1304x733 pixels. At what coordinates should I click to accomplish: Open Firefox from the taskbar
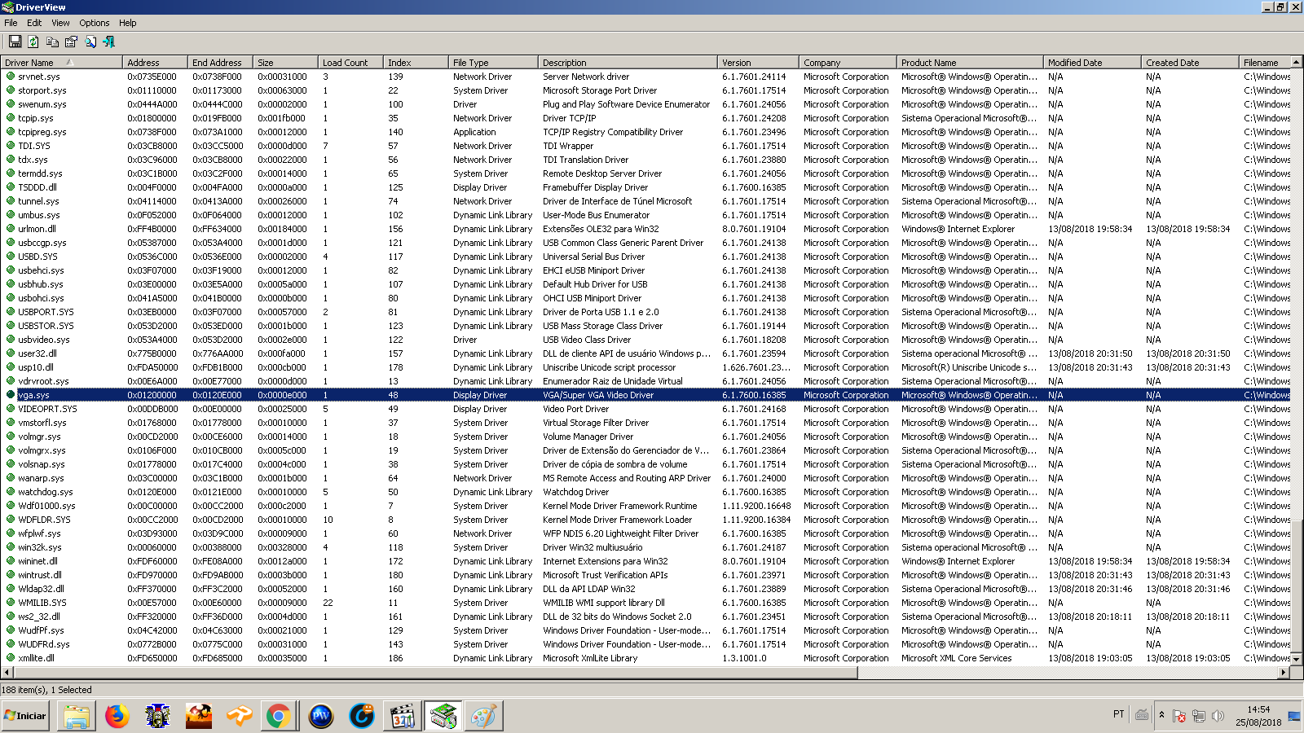point(117,716)
